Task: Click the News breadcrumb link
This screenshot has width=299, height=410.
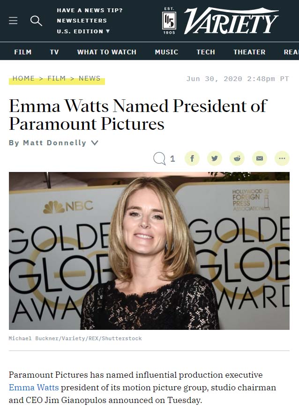Action: [x=90, y=78]
